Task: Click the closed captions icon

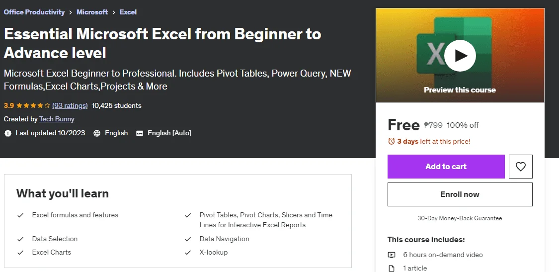Action: (x=140, y=133)
